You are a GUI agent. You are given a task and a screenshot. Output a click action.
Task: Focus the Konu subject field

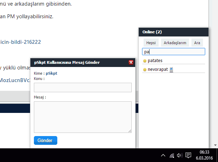83,88
